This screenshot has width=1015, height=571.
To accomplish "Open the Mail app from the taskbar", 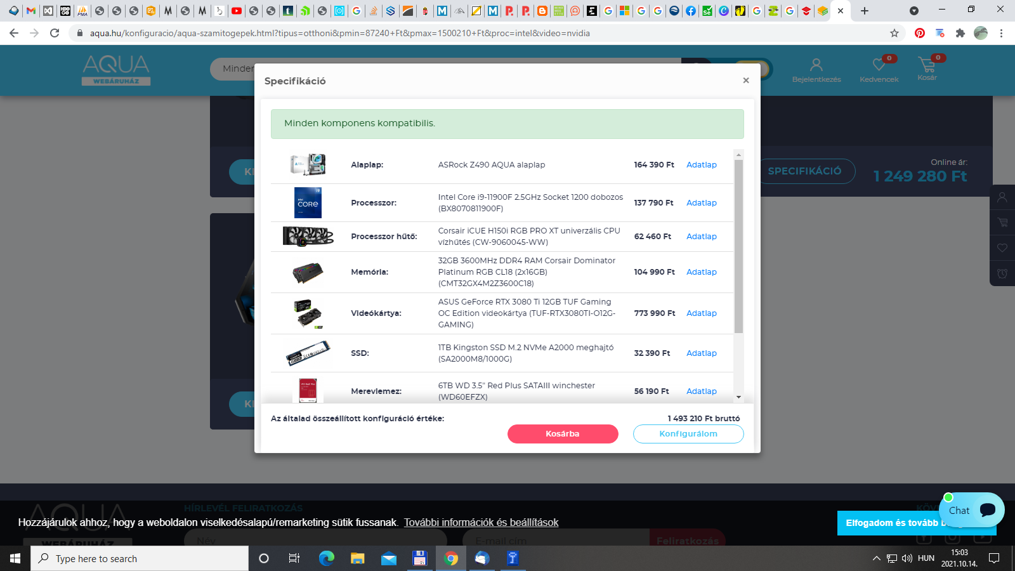I will [389, 558].
